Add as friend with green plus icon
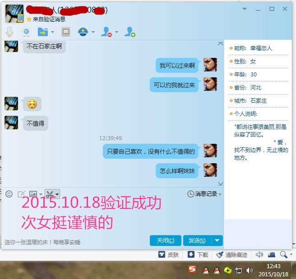 click(x=130, y=32)
